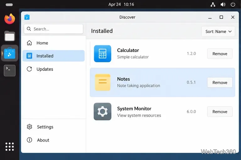Open the Notes app icon
Viewport: 241px width, 160px height.
point(103,82)
